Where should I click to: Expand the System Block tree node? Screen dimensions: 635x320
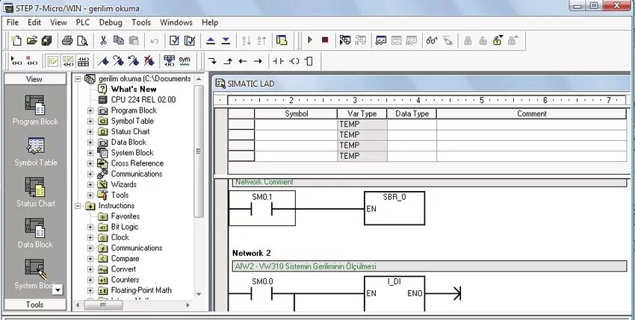90,153
